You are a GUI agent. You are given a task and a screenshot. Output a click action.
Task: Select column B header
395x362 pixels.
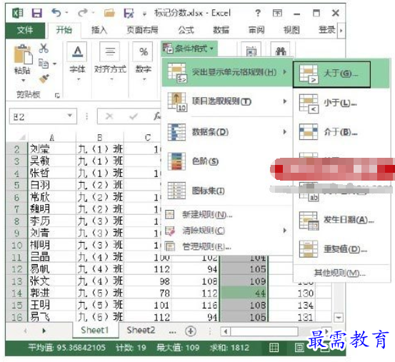click(100, 138)
